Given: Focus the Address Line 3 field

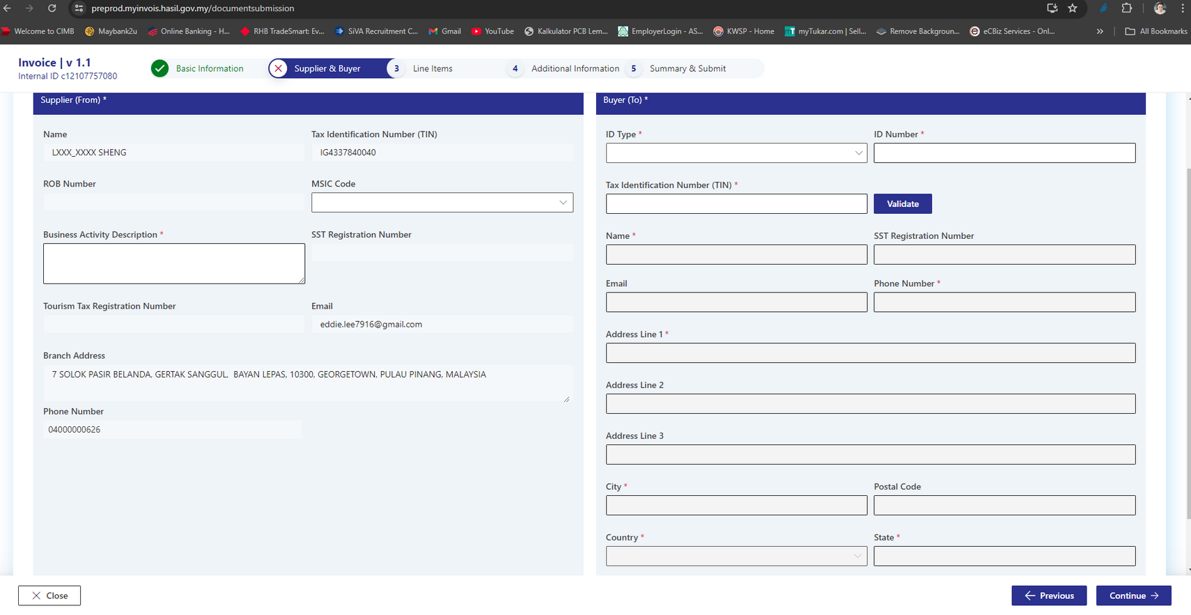Looking at the screenshot, I should pyautogui.click(x=871, y=454).
